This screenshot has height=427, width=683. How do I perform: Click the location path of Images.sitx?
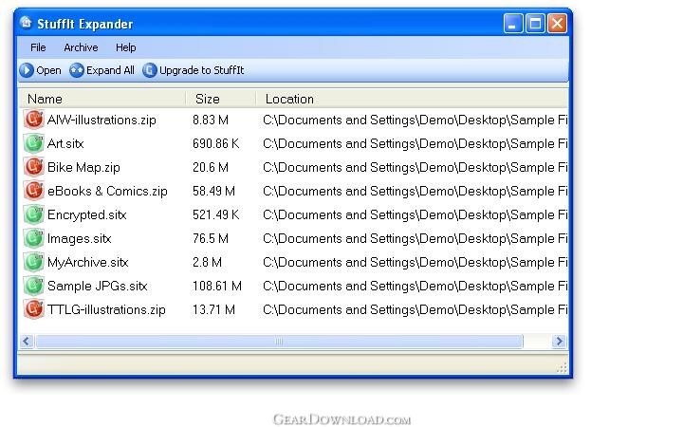(415, 238)
